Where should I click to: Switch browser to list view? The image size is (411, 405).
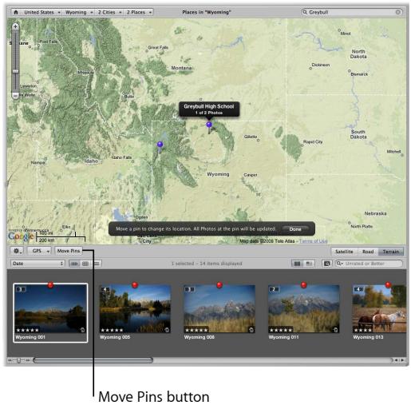pos(97,264)
